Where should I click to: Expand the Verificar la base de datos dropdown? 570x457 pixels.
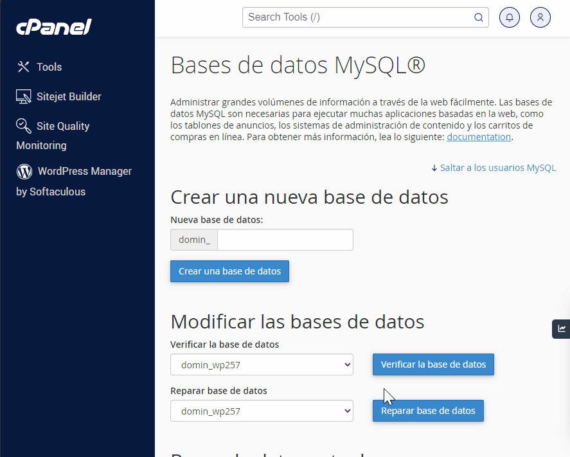coord(262,364)
